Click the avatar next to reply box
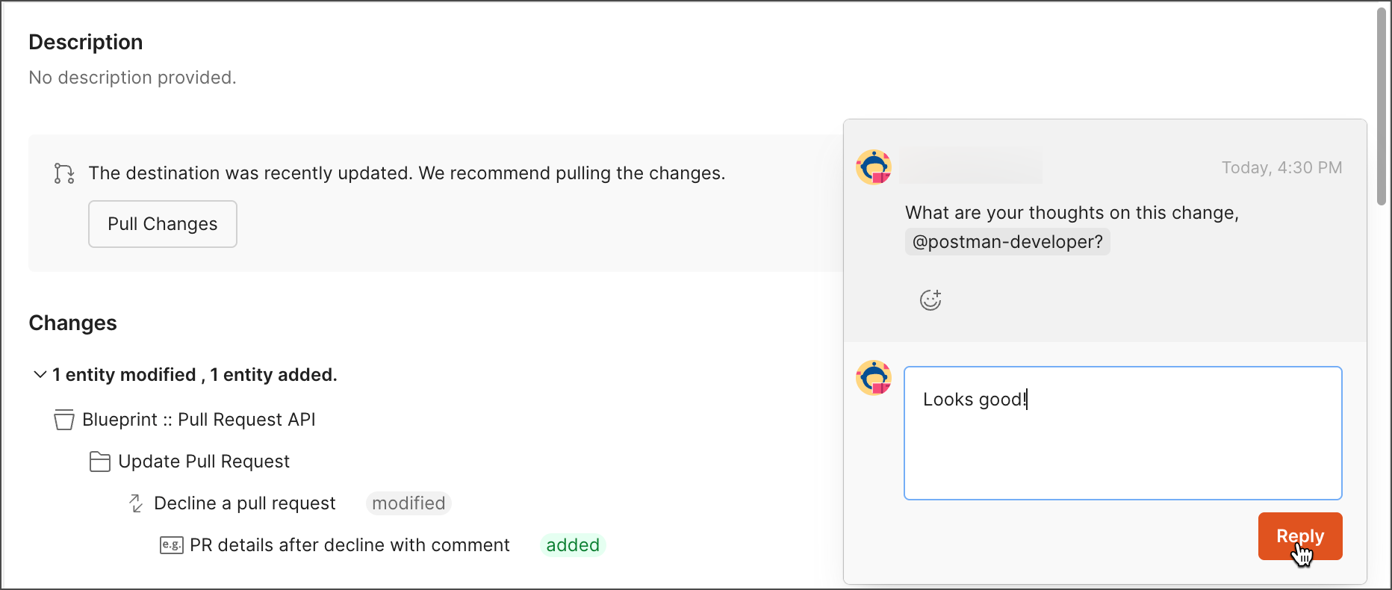The image size is (1392, 590). pyautogui.click(x=874, y=378)
